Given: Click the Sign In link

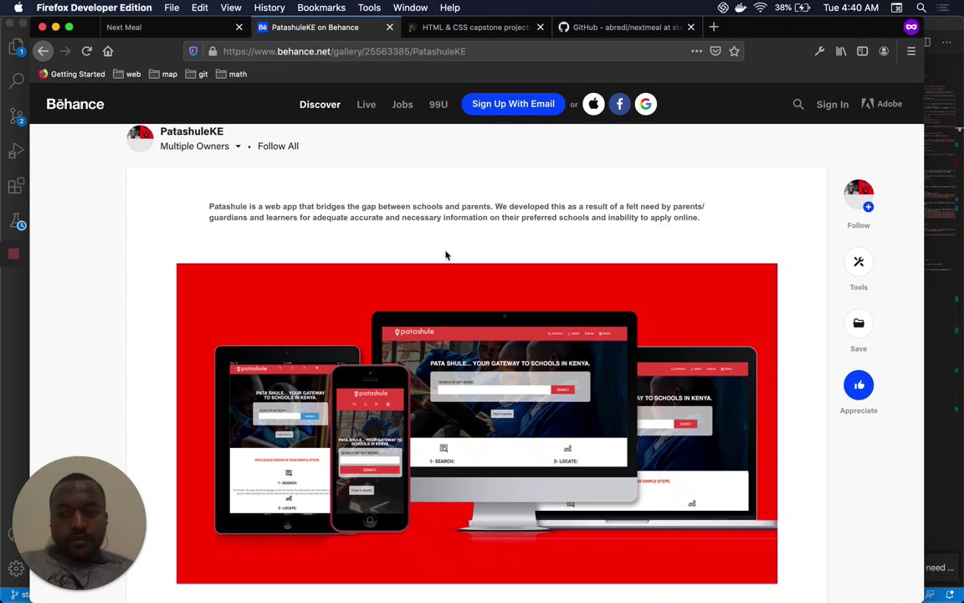Looking at the screenshot, I should 833,105.
